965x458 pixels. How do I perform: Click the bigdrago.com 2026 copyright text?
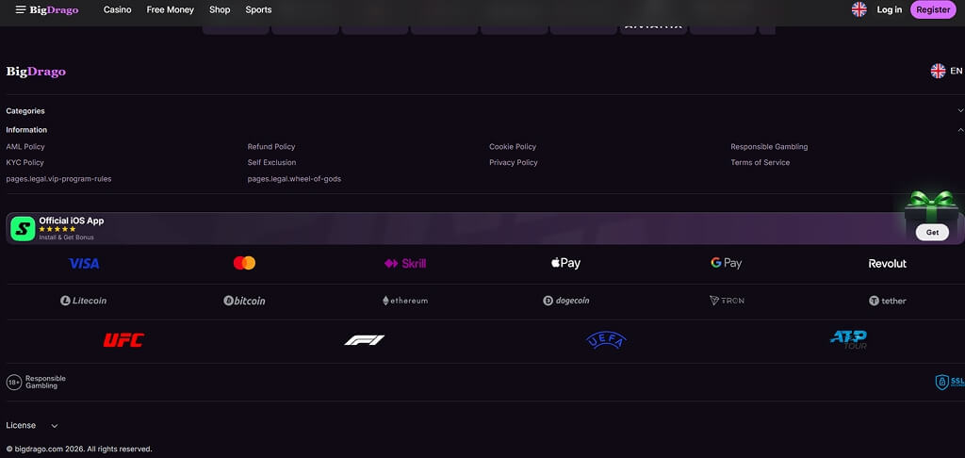[79, 449]
